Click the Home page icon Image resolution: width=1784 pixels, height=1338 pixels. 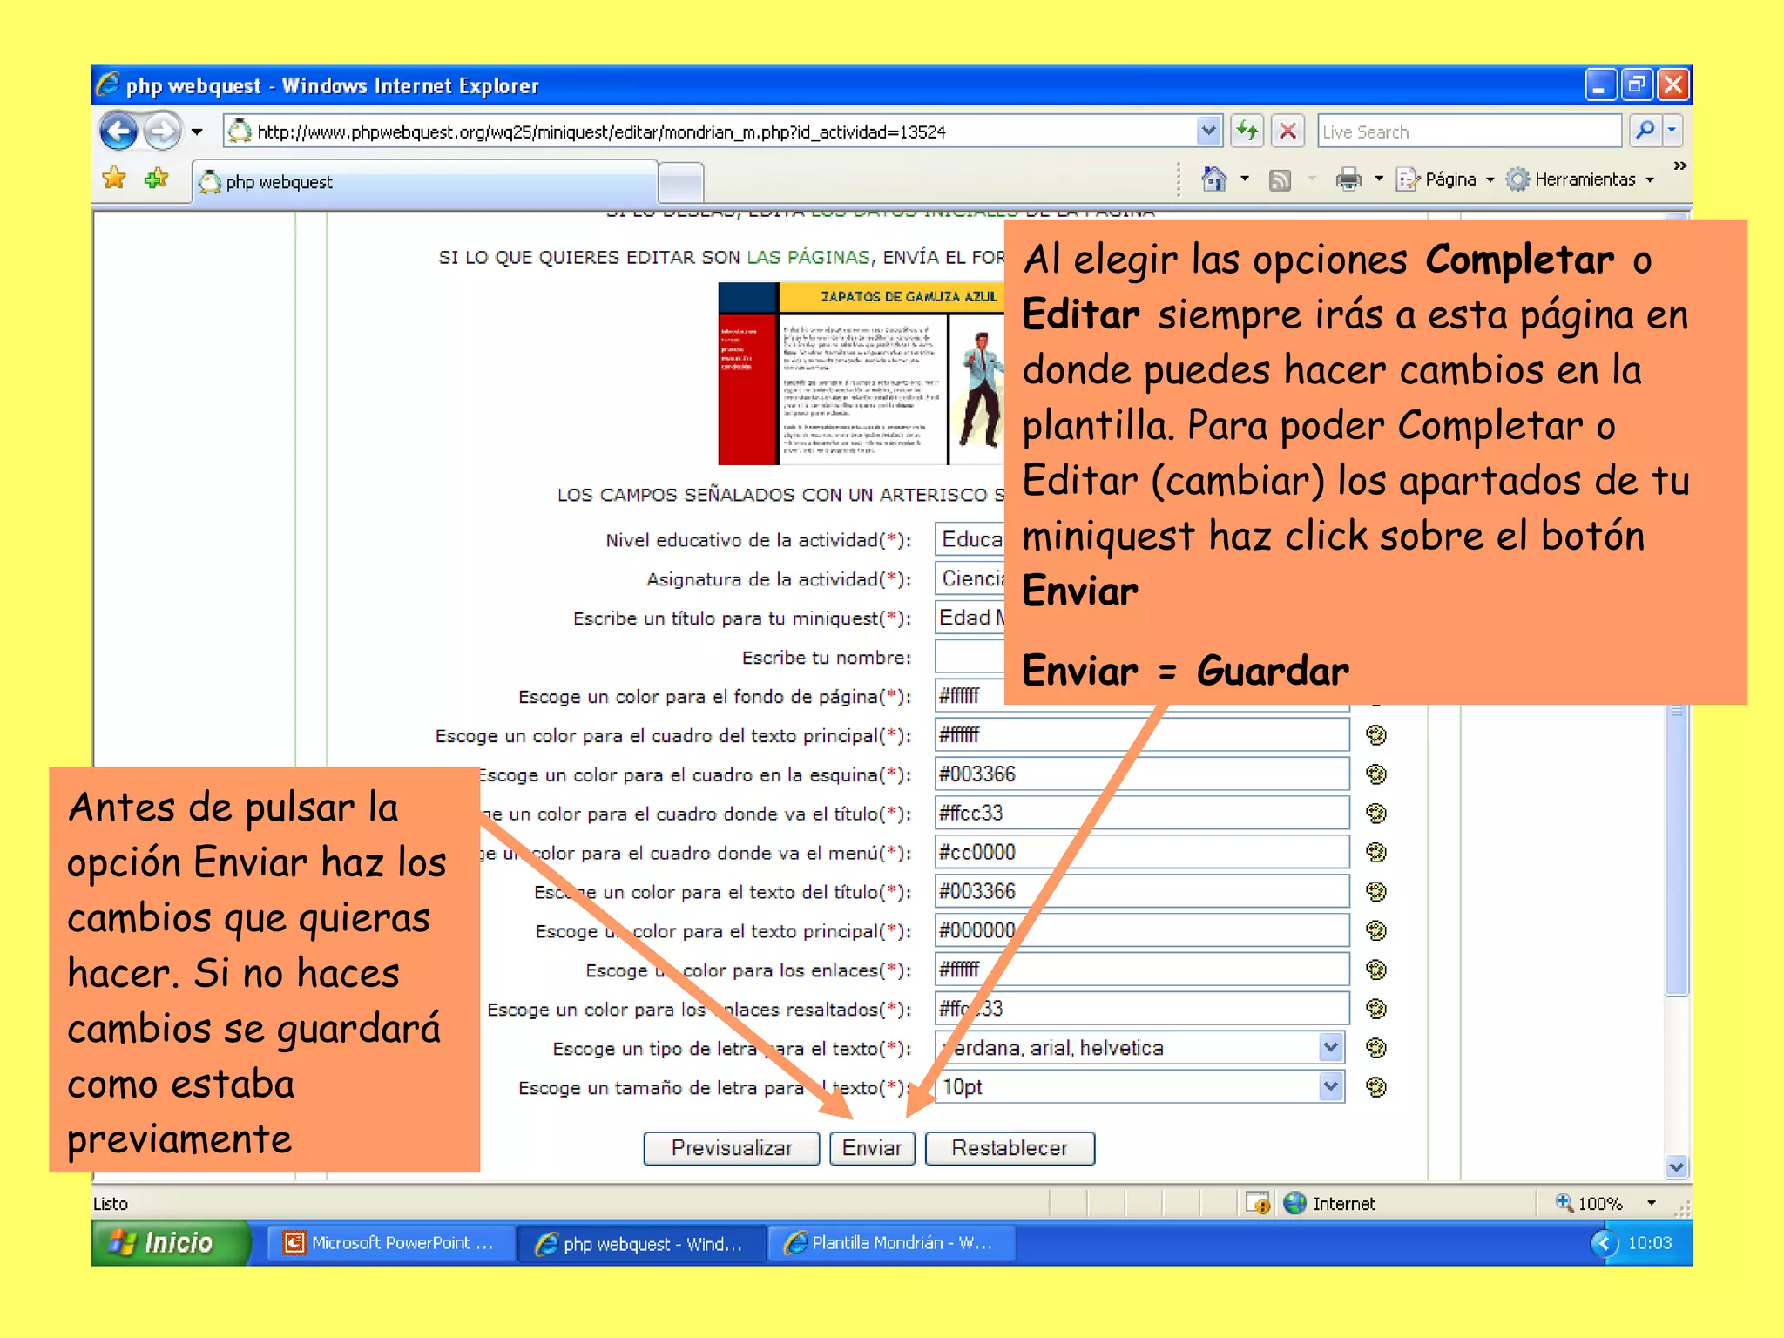pyautogui.click(x=1213, y=179)
